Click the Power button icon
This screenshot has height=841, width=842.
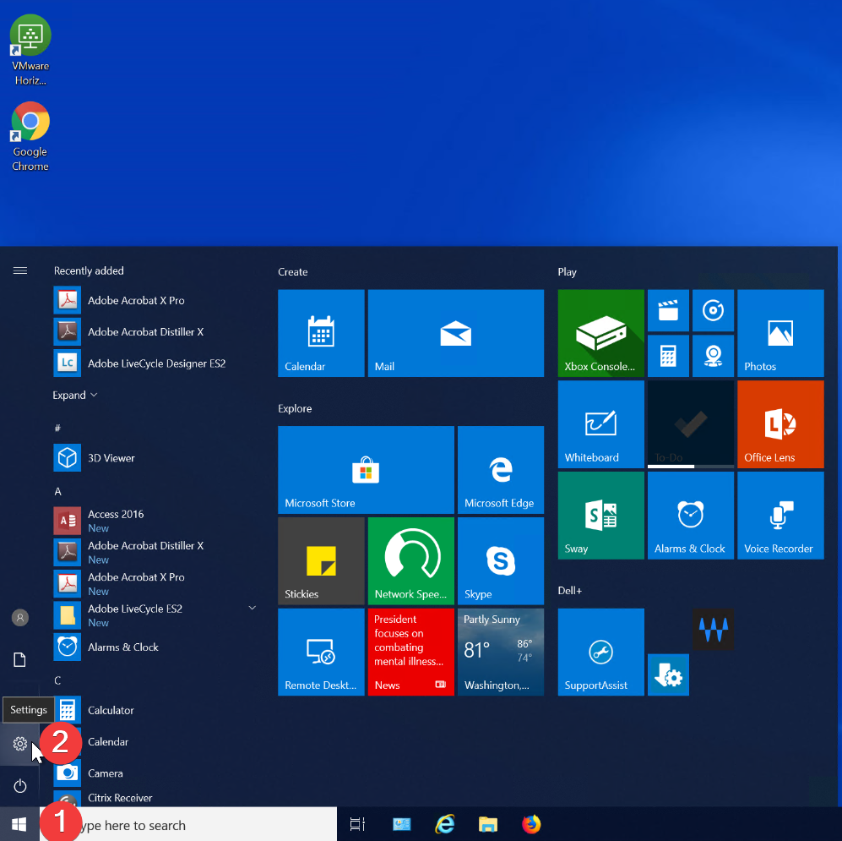tap(20, 786)
